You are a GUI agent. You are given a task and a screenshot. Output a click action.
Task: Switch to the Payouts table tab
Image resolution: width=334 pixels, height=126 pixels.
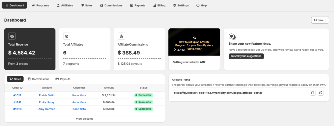(63, 79)
